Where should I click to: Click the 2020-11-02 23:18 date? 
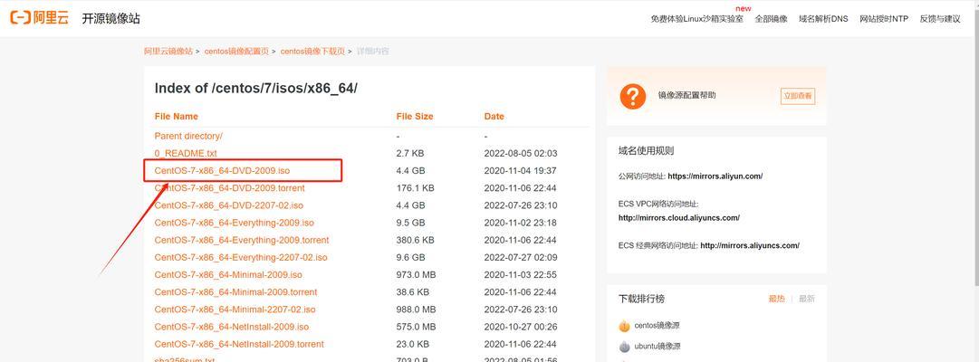pyautogui.click(x=521, y=223)
